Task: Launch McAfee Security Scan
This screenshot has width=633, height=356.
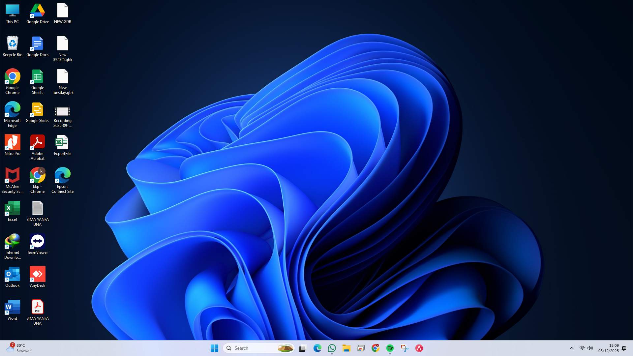Action: [x=12, y=175]
